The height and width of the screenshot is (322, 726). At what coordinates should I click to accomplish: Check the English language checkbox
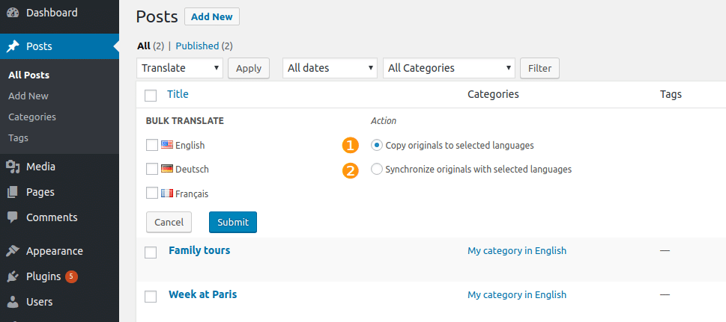[x=152, y=145]
